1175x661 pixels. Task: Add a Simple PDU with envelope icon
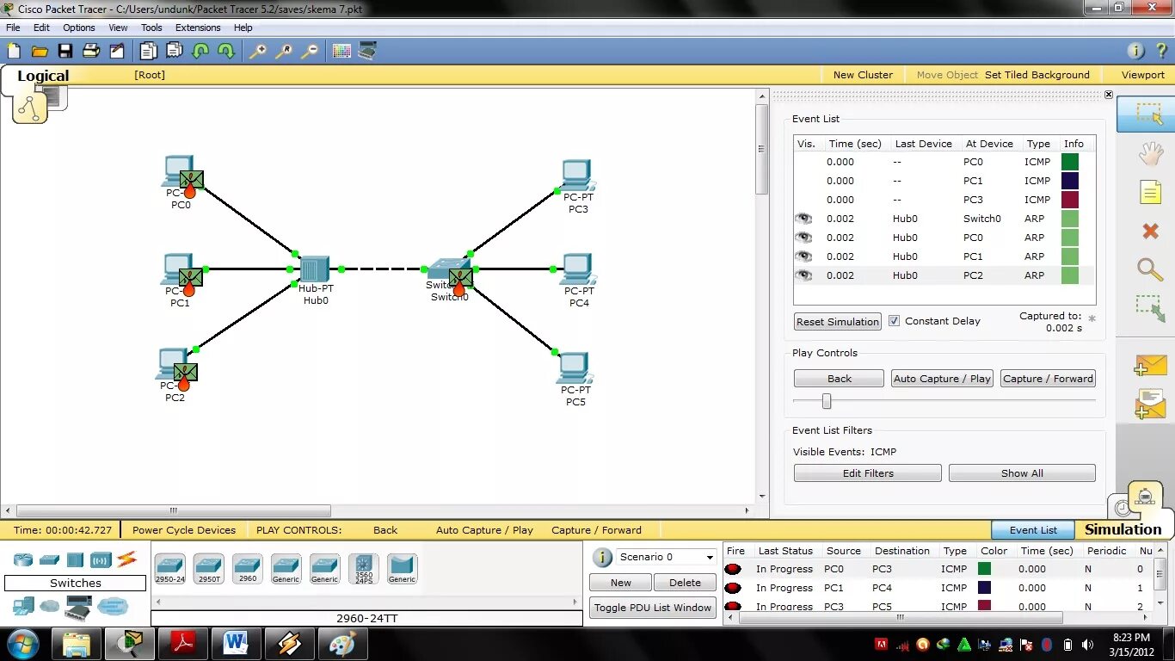pyautogui.click(x=1150, y=366)
